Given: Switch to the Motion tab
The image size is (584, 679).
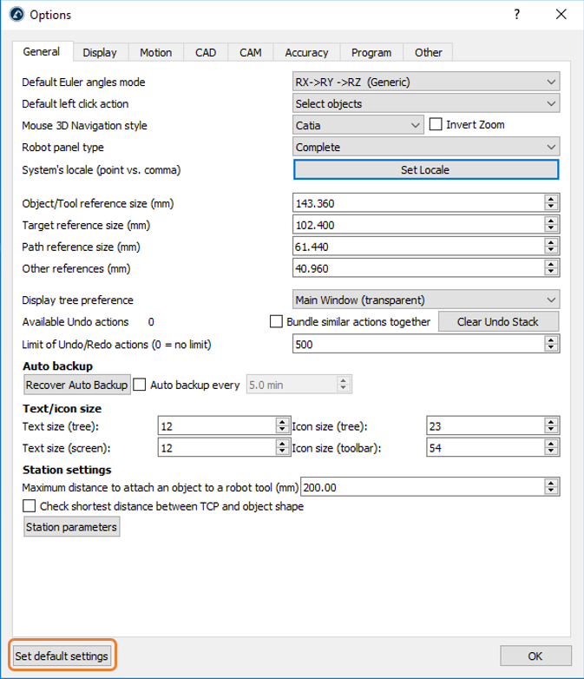Looking at the screenshot, I should (156, 53).
